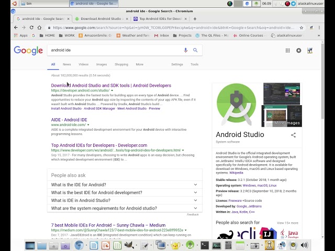The image size is (335, 251).
Task: Open the text editor dock icon
Action: 144,245
